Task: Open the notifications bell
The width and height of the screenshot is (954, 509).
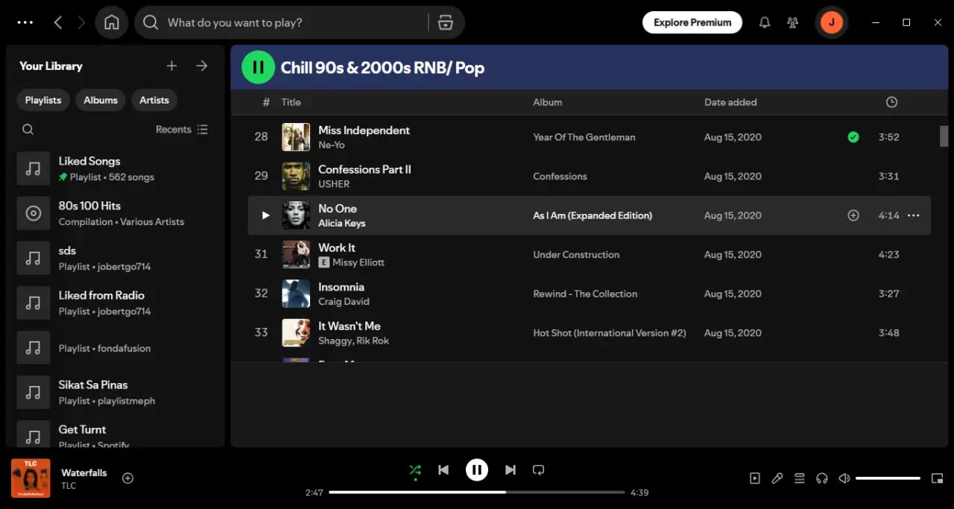Action: (765, 22)
